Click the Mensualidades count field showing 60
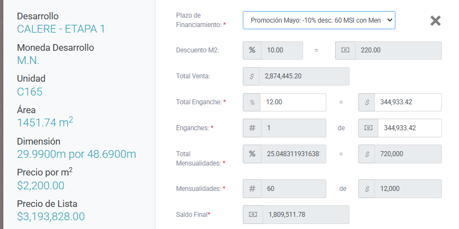 tap(293, 189)
